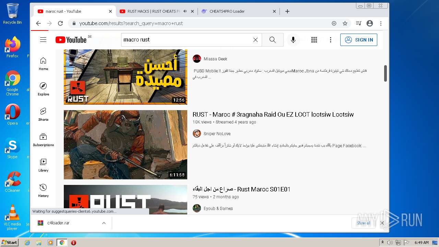Open Subscriptions in sidebar

click(x=43, y=140)
